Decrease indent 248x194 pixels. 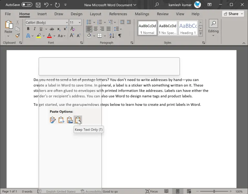(x=122, y=22)
